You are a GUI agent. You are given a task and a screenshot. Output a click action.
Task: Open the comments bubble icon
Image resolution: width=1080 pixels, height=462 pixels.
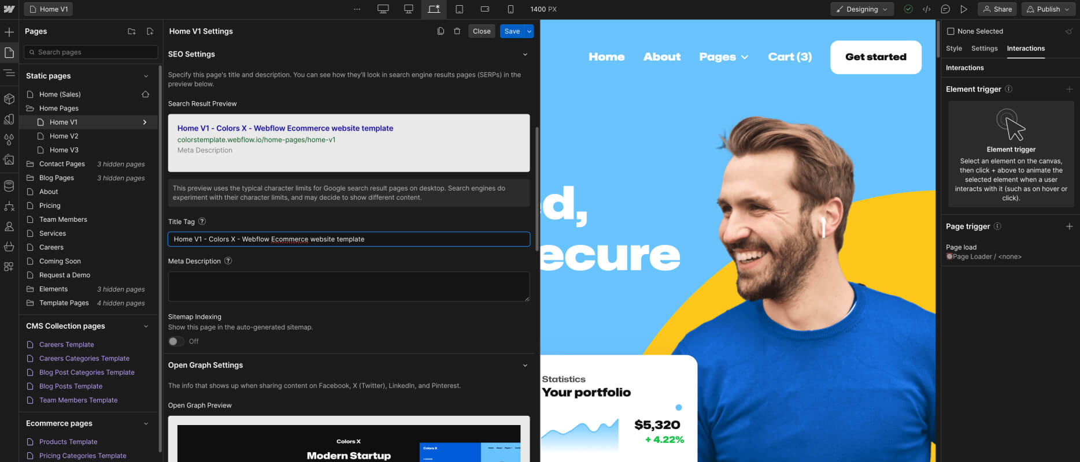coord(945,9)
